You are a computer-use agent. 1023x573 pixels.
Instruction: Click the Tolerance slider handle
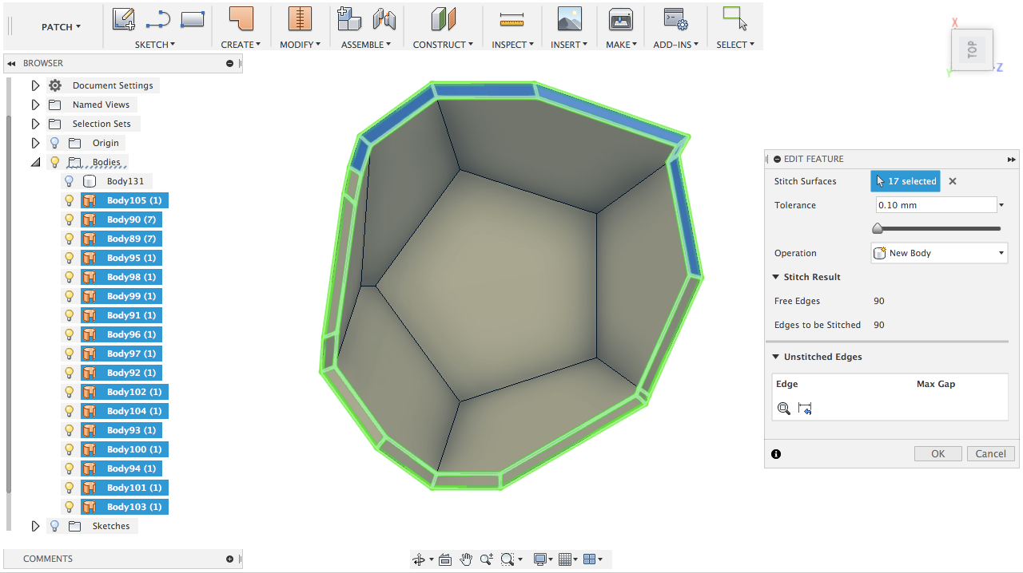(x=878, y=229)
